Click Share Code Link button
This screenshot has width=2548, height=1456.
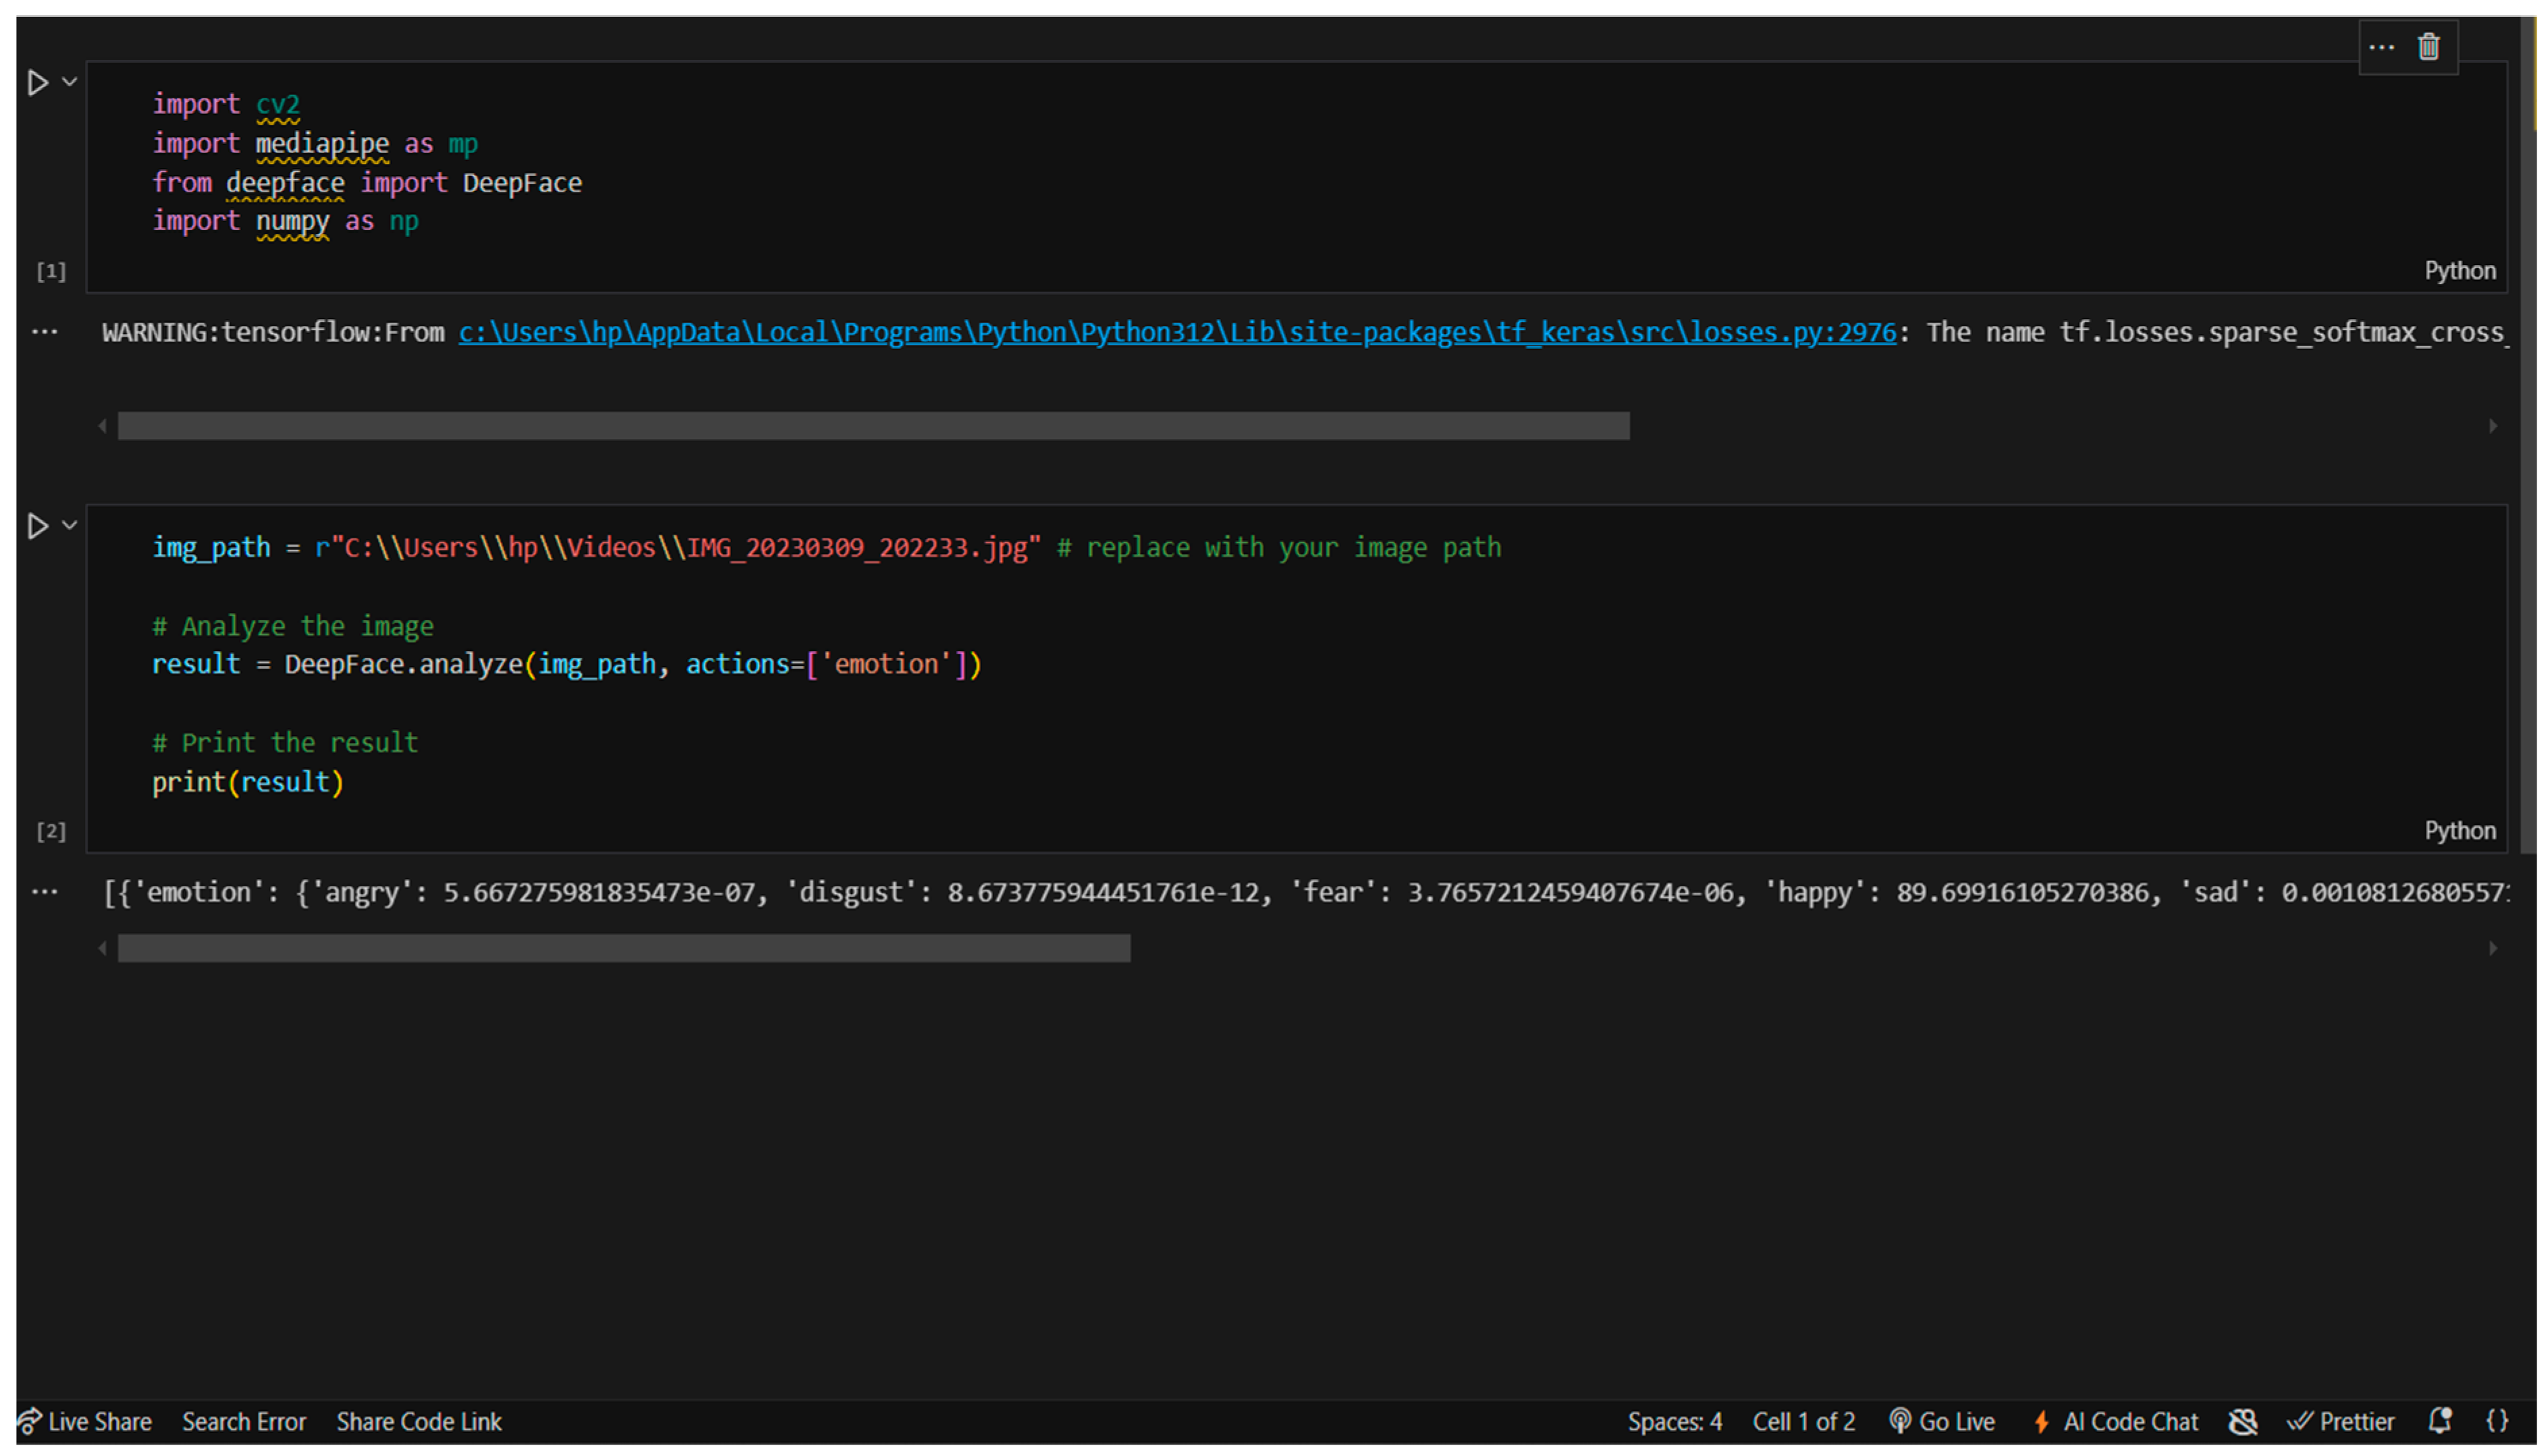click(x=418, y=1421)
